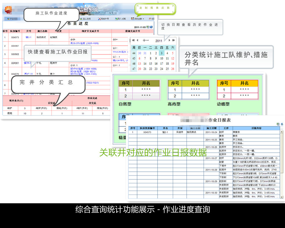Viewport: 285px width, 228px height.
Task: Click the 施工日期 header in the daily report
Action: coord(211,128)
